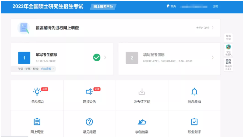Click the 学信网公众号 QR code icon
Viewport: 243px width, 139px height.
229,62
